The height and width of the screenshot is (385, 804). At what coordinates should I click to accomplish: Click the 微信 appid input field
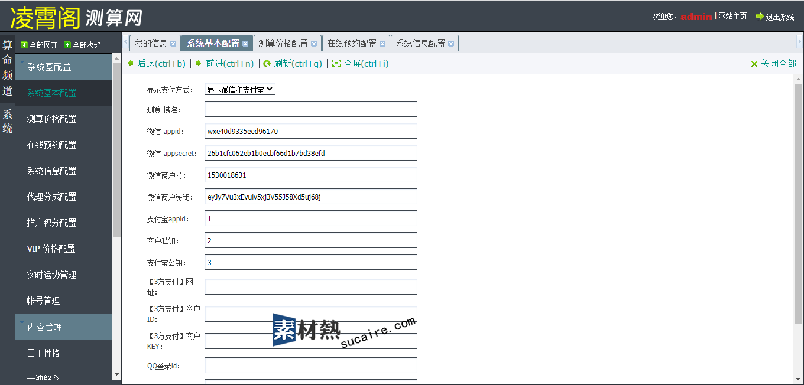311,131
